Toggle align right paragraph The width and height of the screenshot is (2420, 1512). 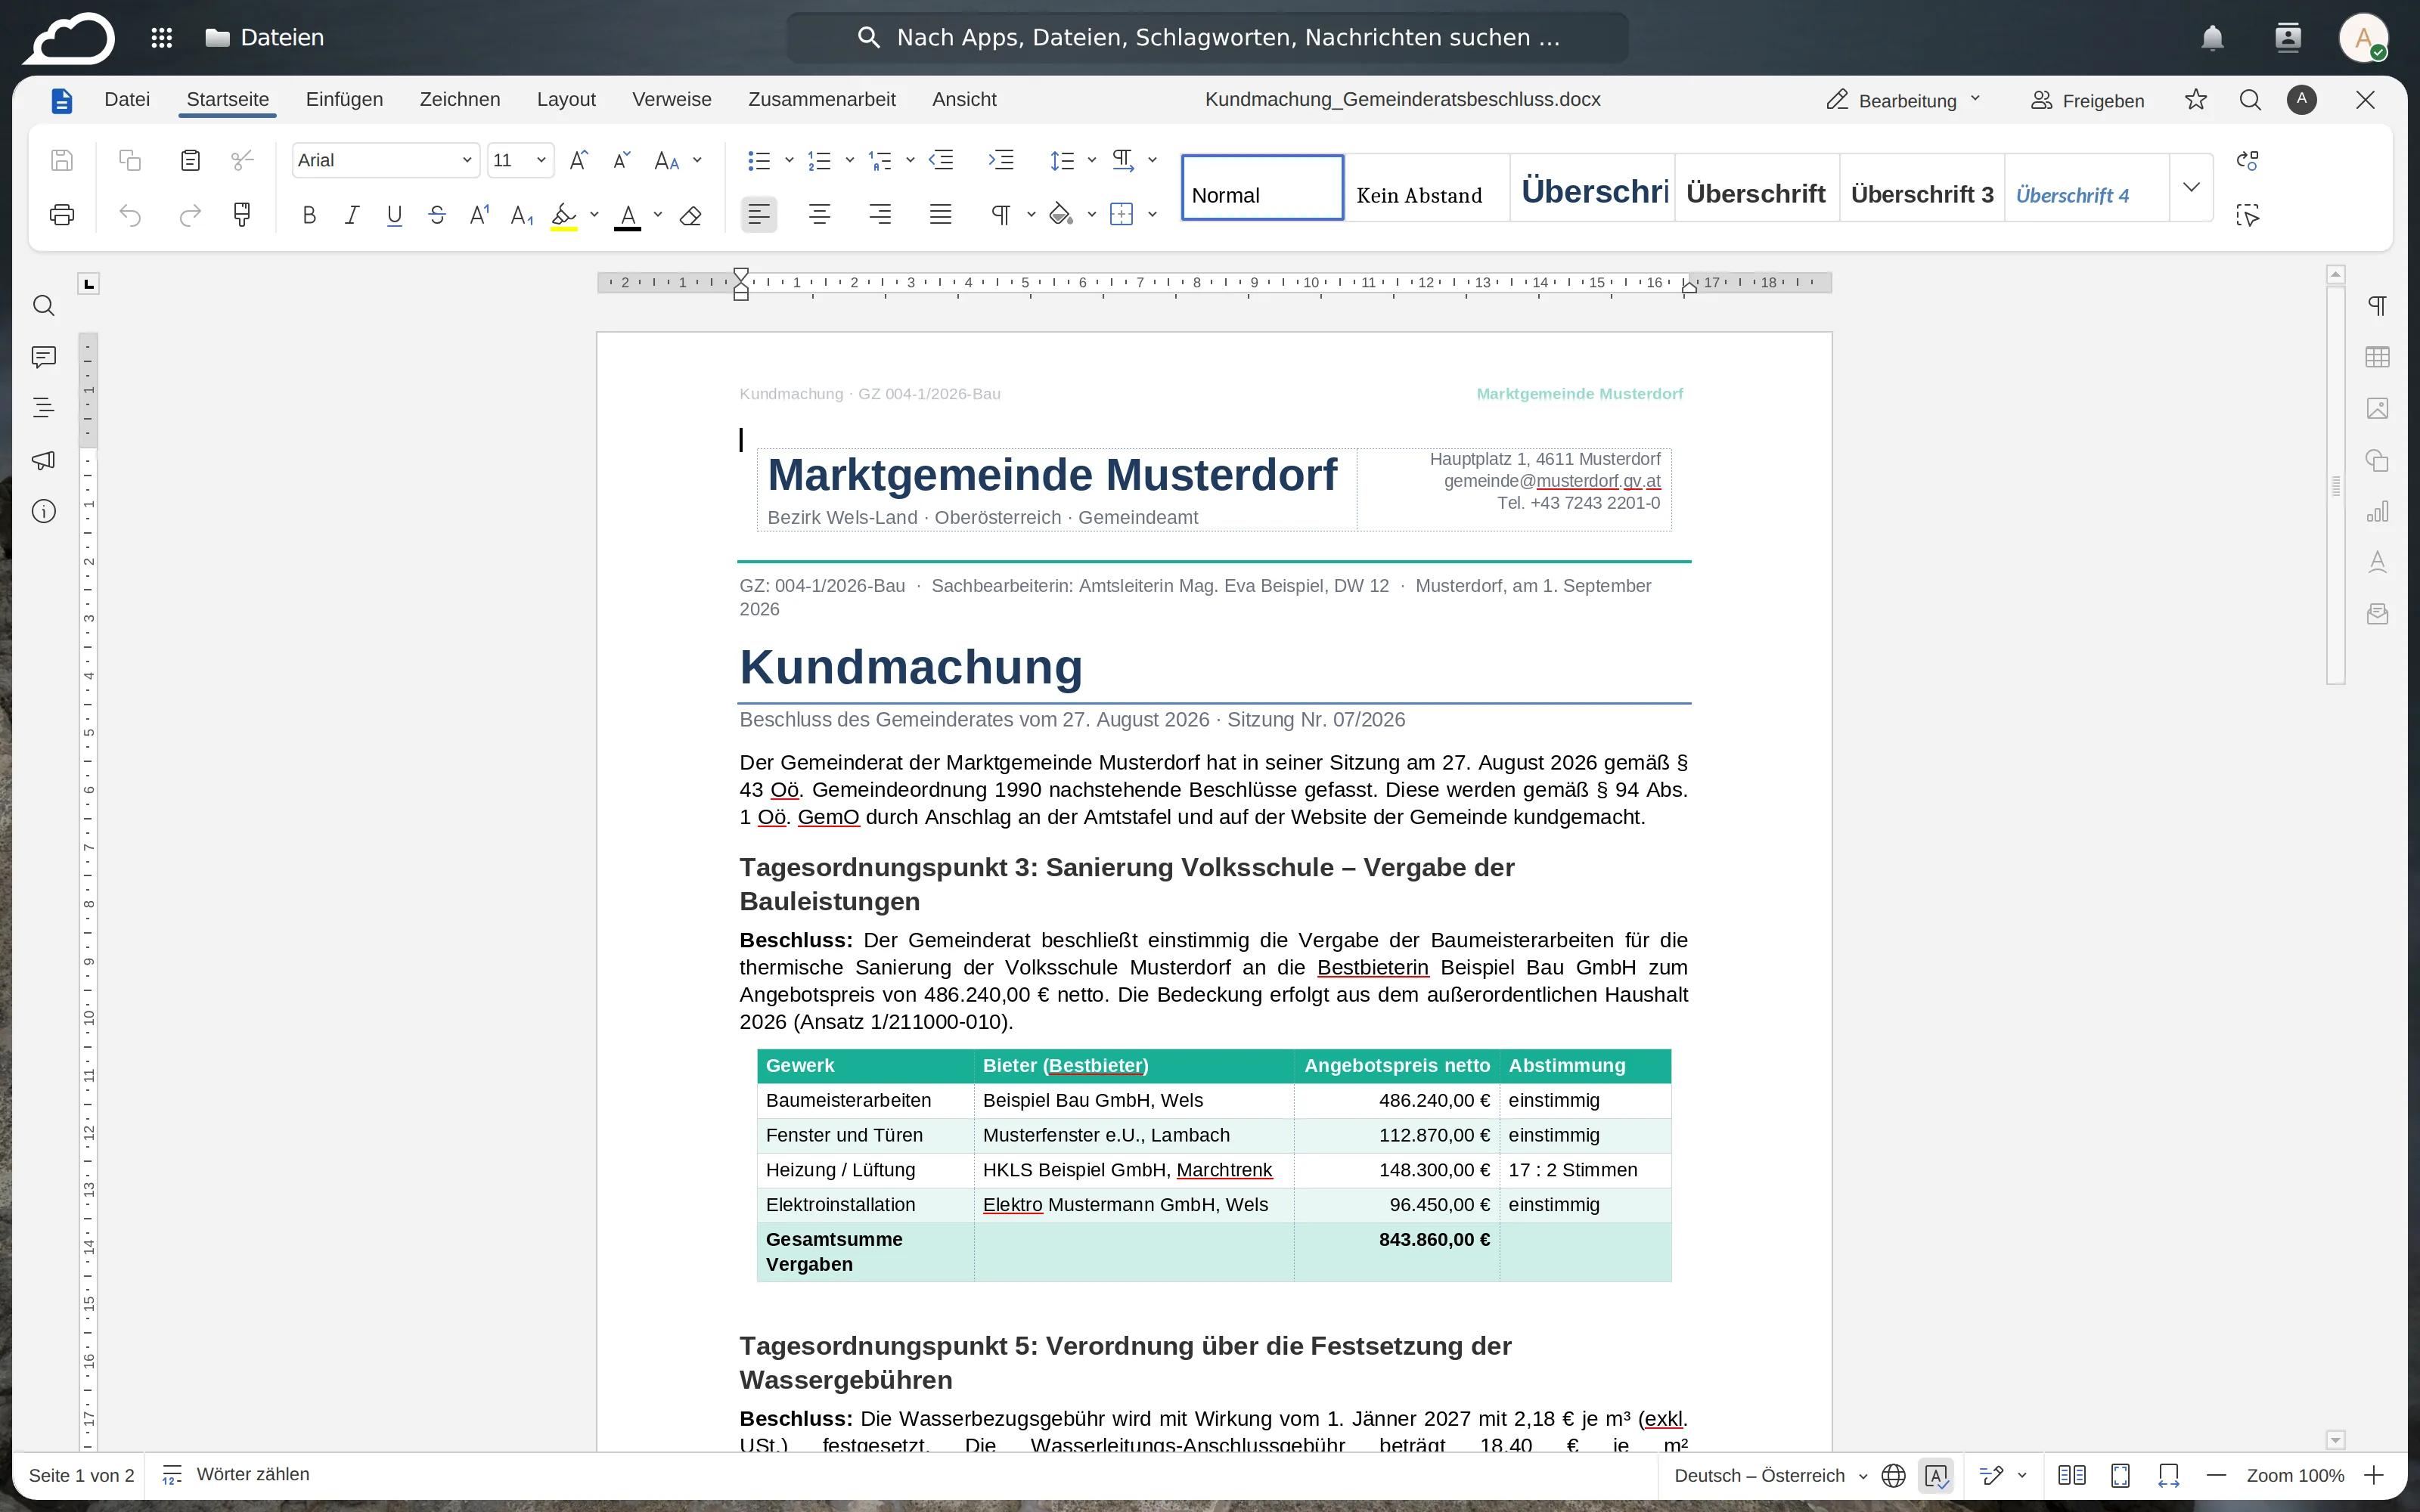tap(880, 214)
